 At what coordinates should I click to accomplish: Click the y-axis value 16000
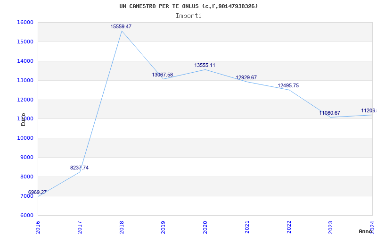click(x=25, y=22)
